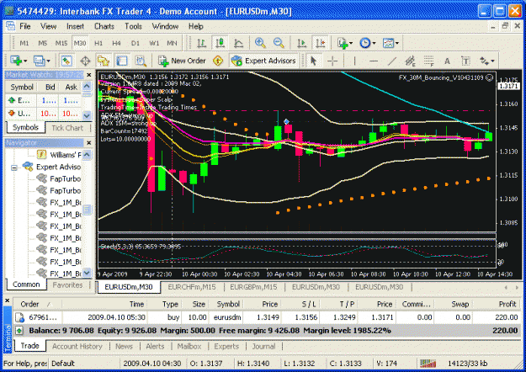Select the M1 timeframe button

24,43
